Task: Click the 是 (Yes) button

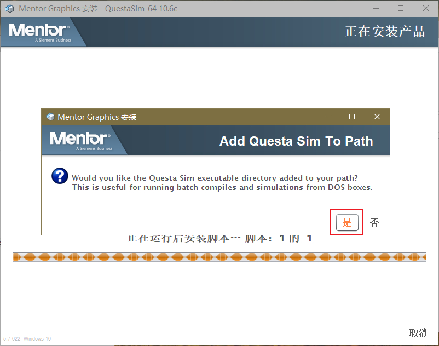Action: (x=347, y=222)
